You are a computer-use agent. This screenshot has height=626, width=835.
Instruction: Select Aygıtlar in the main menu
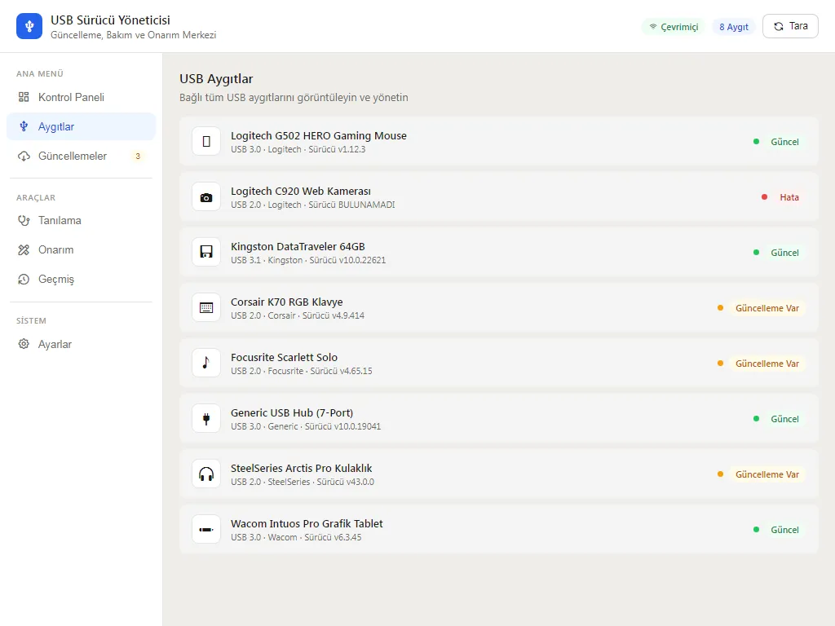point(81,126)
